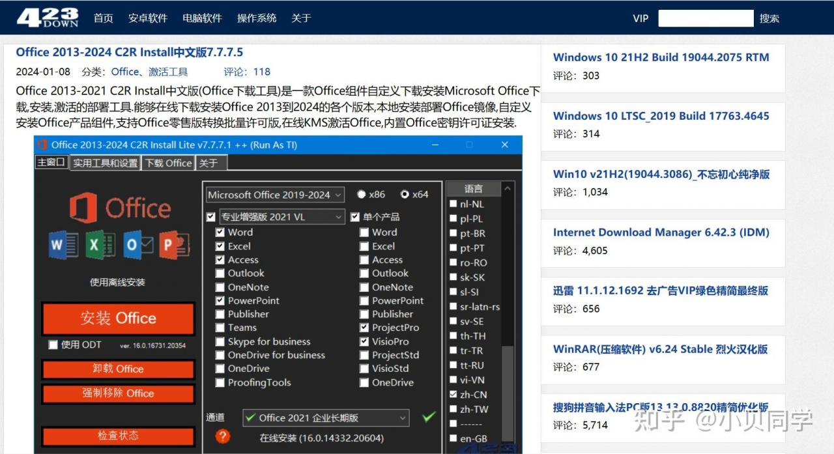Open the 安卓软件 navigation item

coord(148,18)
